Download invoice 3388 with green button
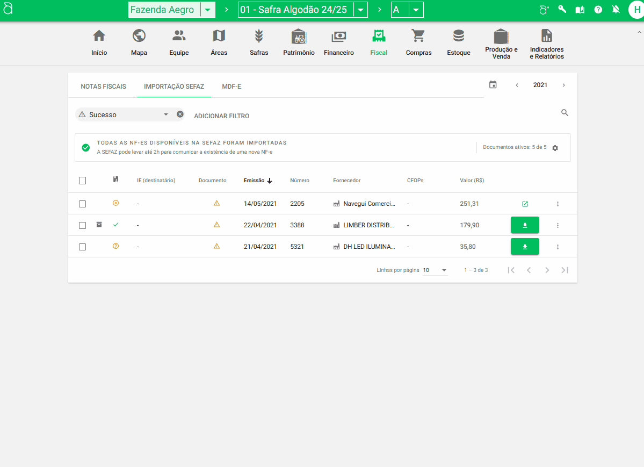This screenshot has height=467, width=644. click(x=525, y=225)
